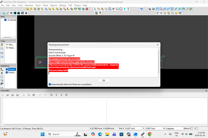
Task: Open the Nesting menu
Action: pyautogui.click(x=63, y=5)
